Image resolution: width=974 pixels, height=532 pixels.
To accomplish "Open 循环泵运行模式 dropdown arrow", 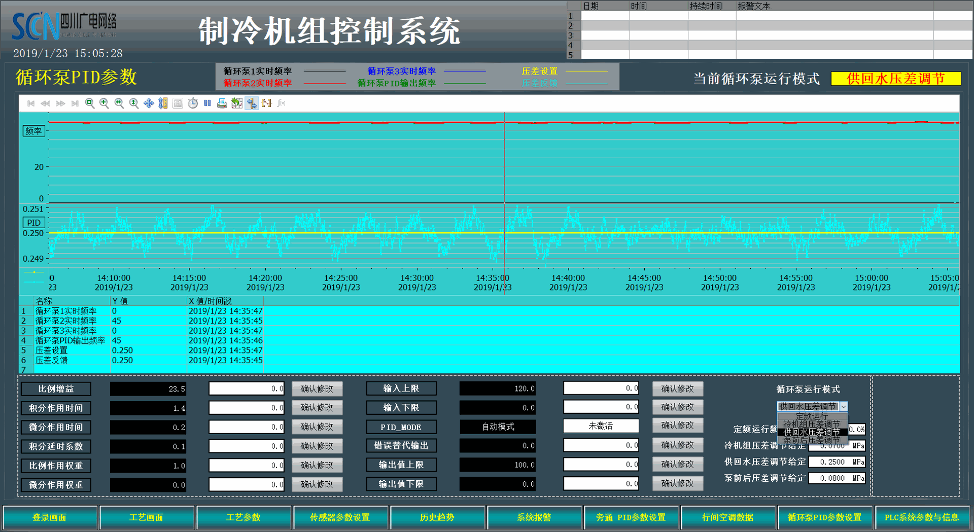I will (844, 407).
